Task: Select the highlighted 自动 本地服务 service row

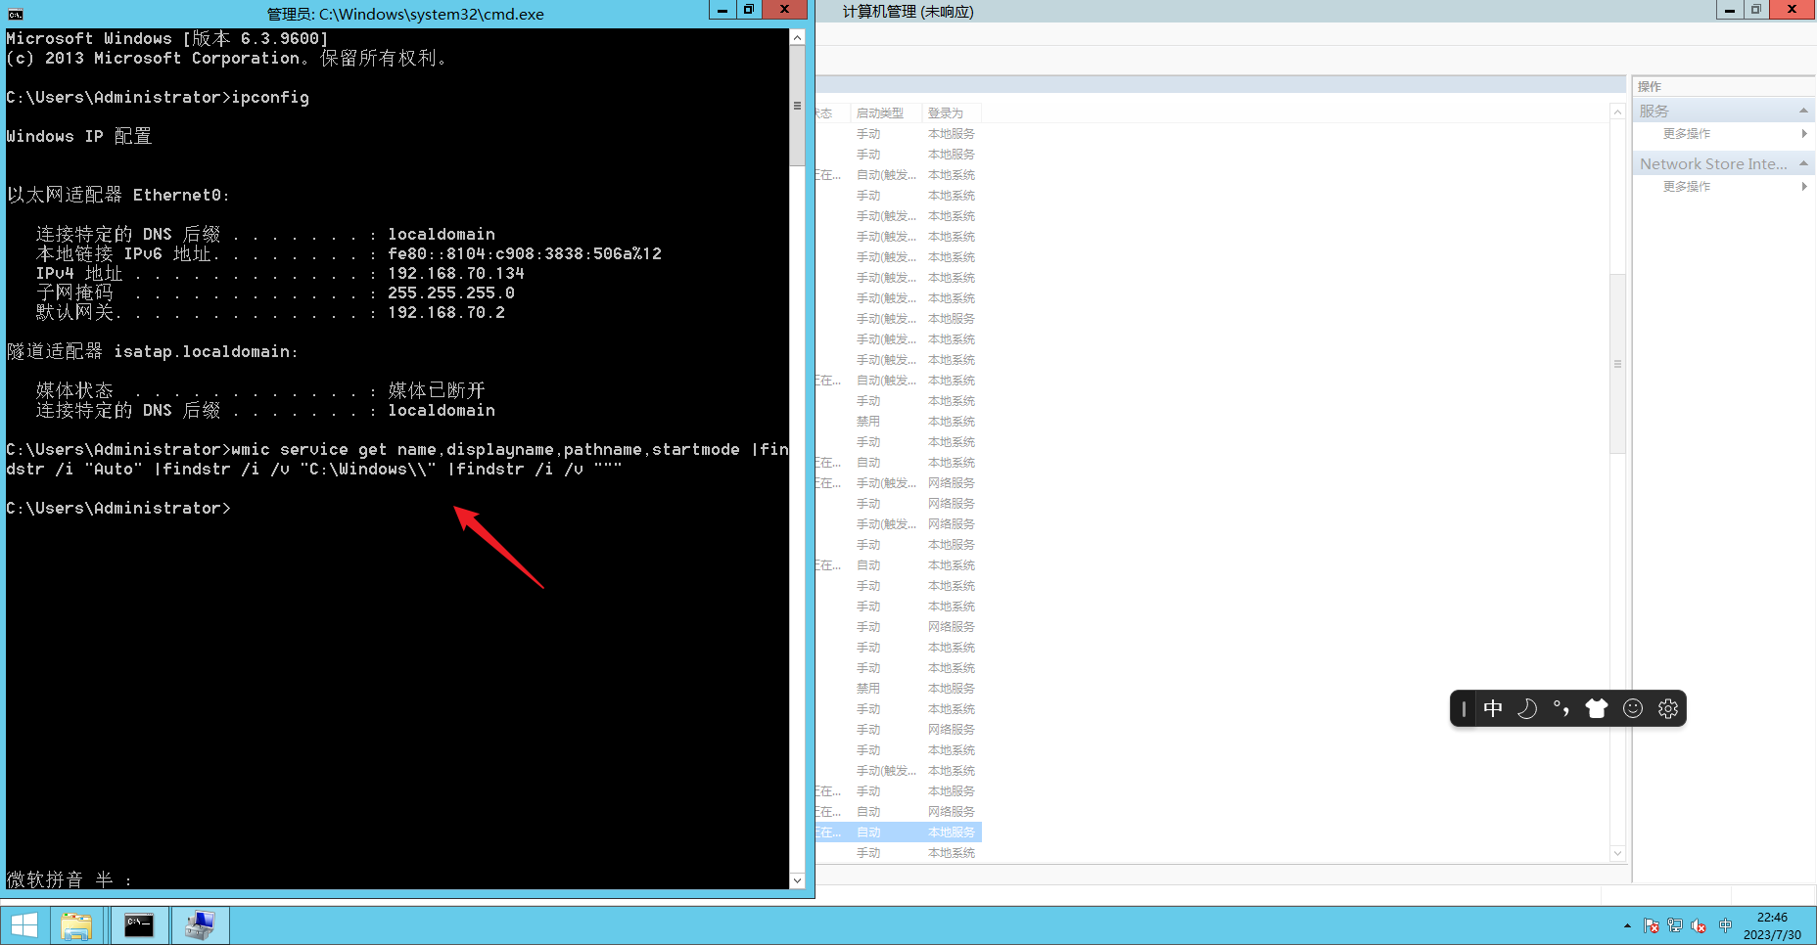Action: point(899,832)
